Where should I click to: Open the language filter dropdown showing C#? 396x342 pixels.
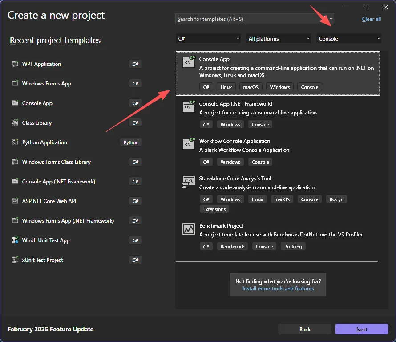click(208, 38)
